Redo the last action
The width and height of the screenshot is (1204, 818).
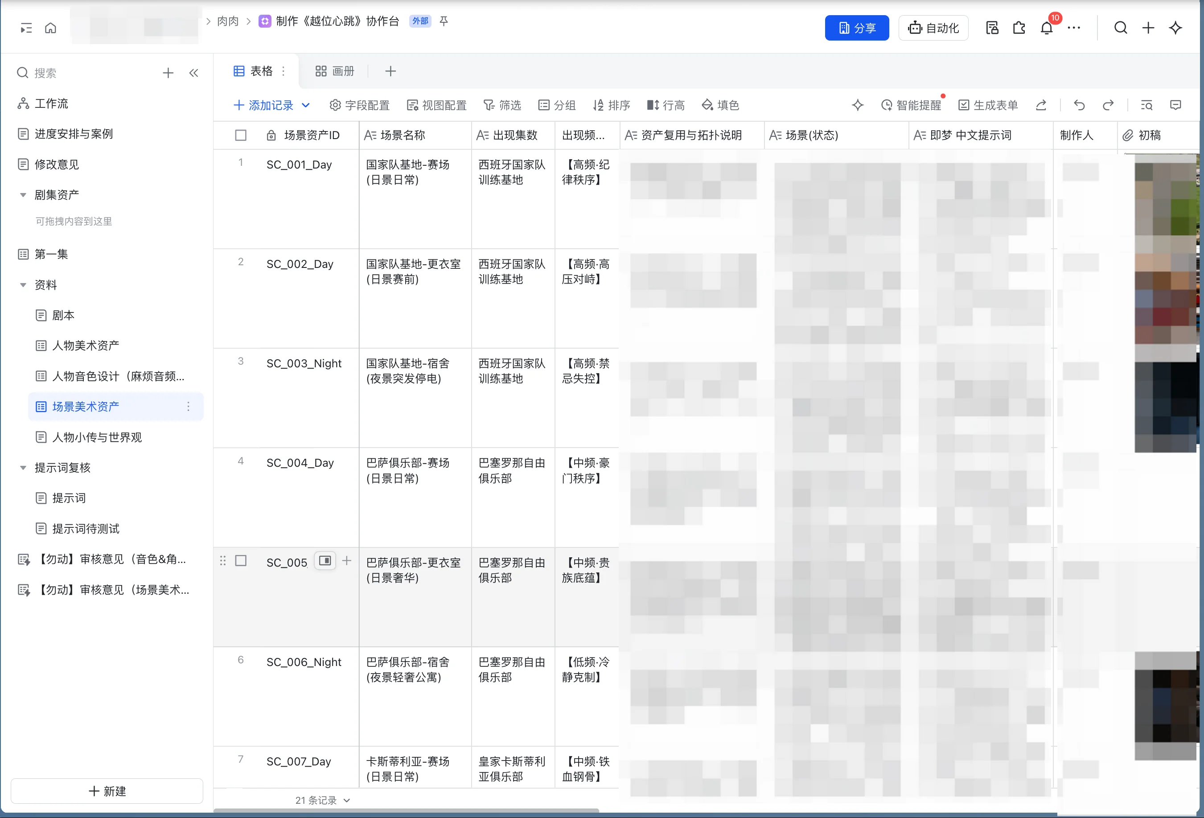tap(1108, 105)
